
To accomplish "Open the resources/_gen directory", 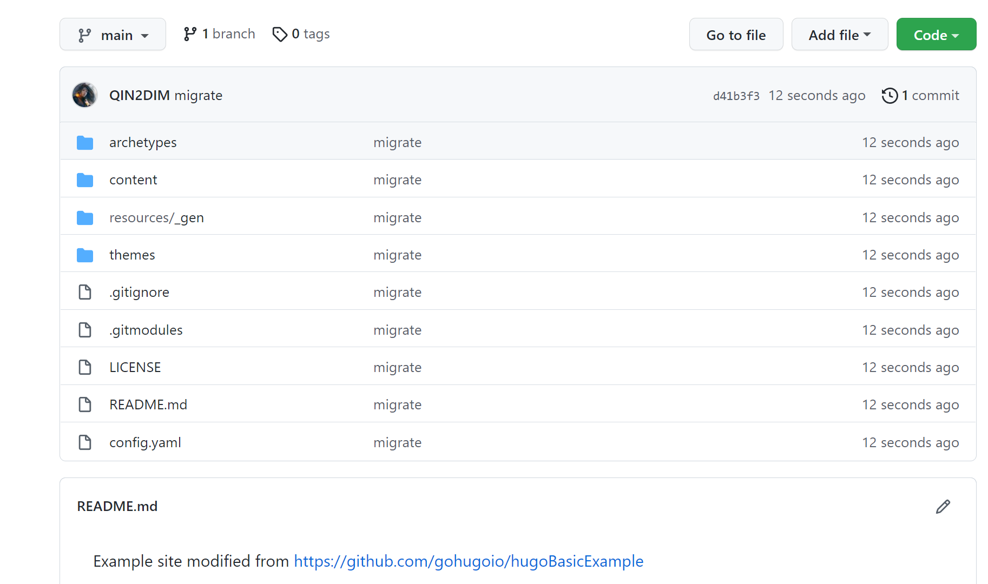I will pos(156,217).
